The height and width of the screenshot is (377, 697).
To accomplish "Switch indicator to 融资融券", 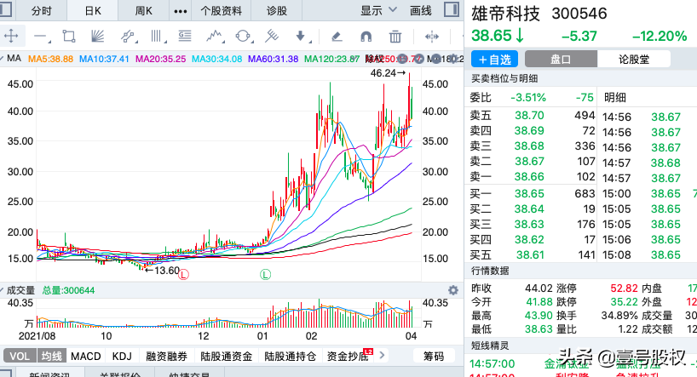I will 167,356.
